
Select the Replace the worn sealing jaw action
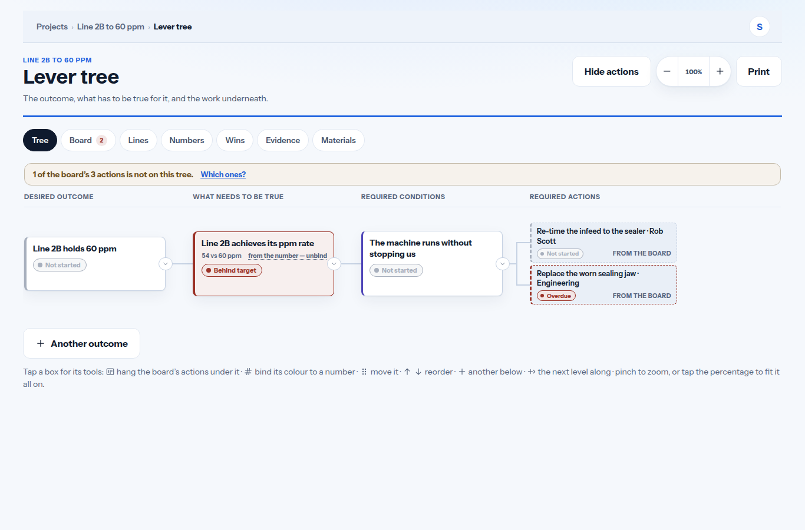[603, 284]
